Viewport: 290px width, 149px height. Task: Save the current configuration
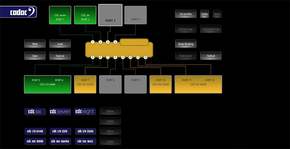point(35,56)
